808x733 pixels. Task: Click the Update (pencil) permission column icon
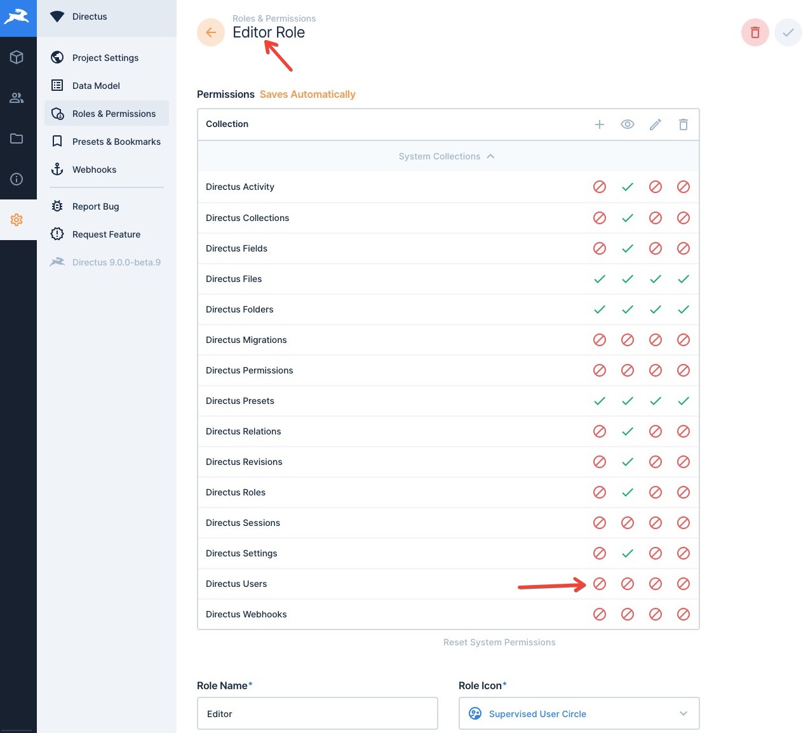coord(656,124)
